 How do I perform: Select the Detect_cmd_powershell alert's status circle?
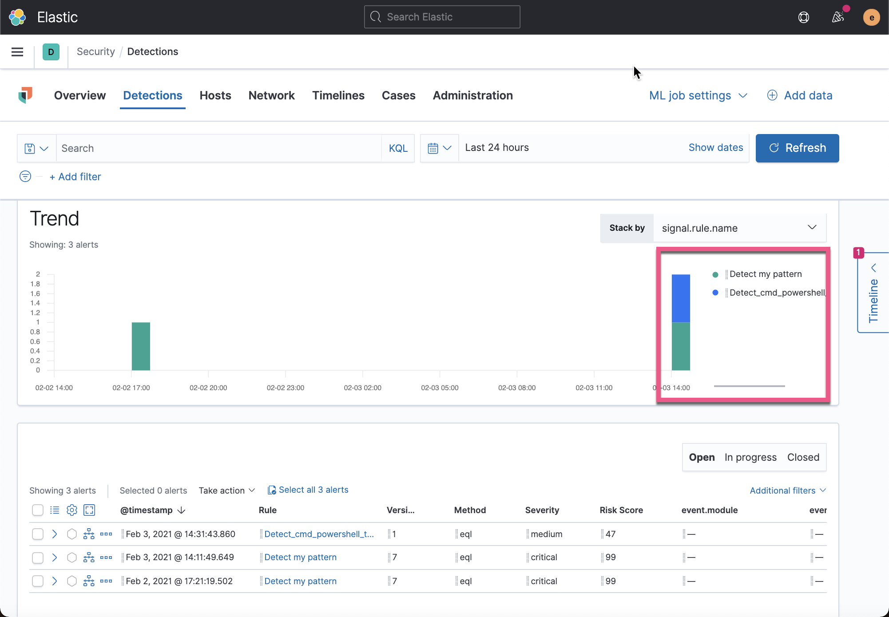pos(71,534)
